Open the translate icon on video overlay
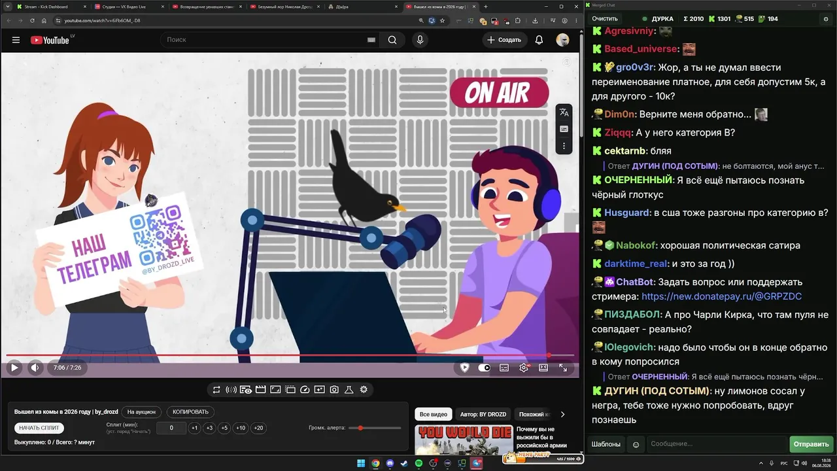837x471 pixels. 564,113
